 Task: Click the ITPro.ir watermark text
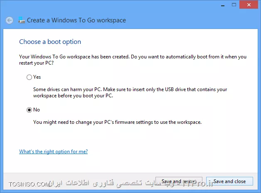pos(198,183)
